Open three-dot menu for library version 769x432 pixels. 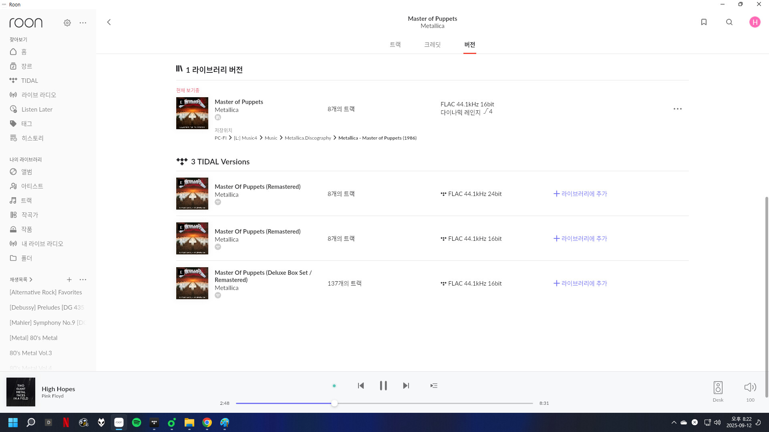point(677,109)
